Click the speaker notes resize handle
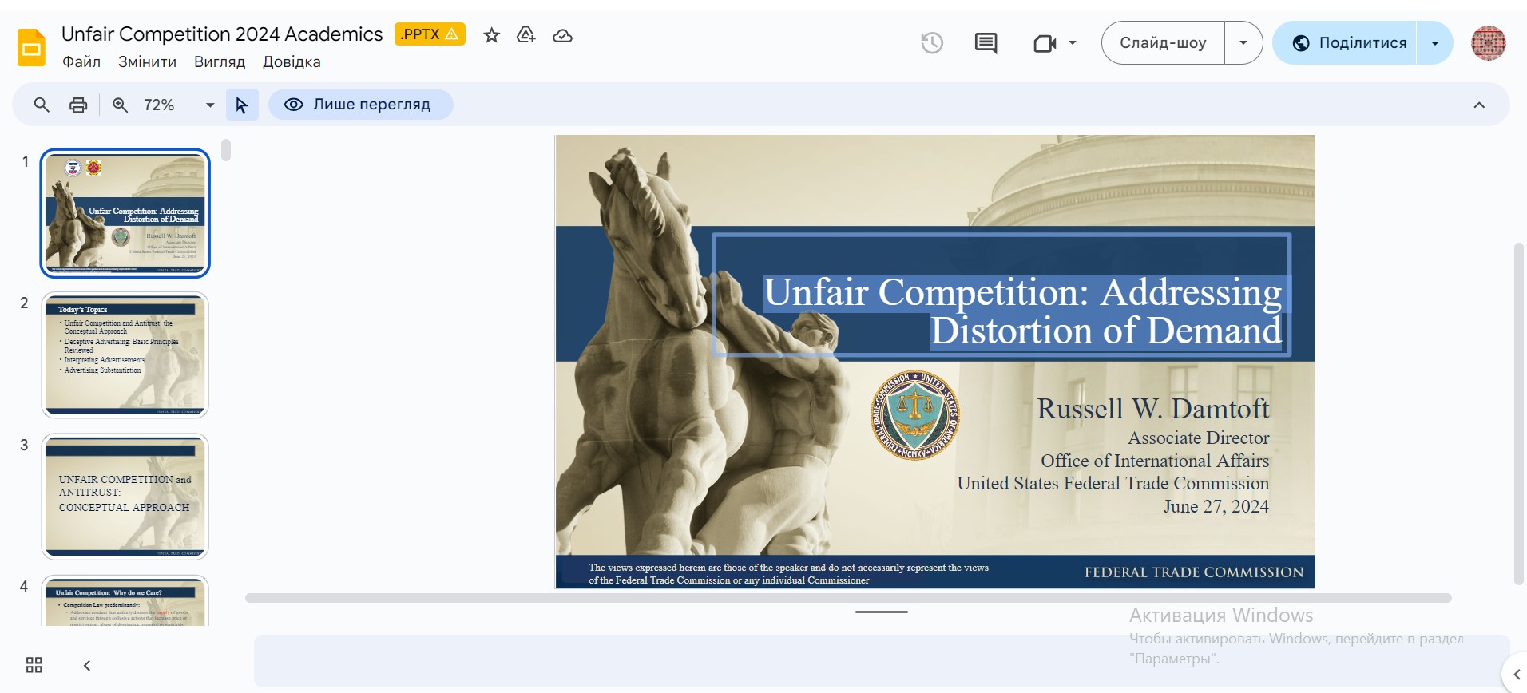The height and width of the screenshot is (693, 1527). click(x=882, y=612)
